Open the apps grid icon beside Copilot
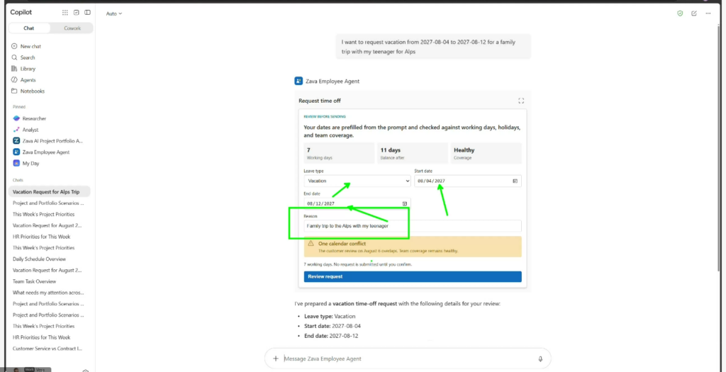The width and height of the screenshot is (726, 372). [x=65, y=13]
